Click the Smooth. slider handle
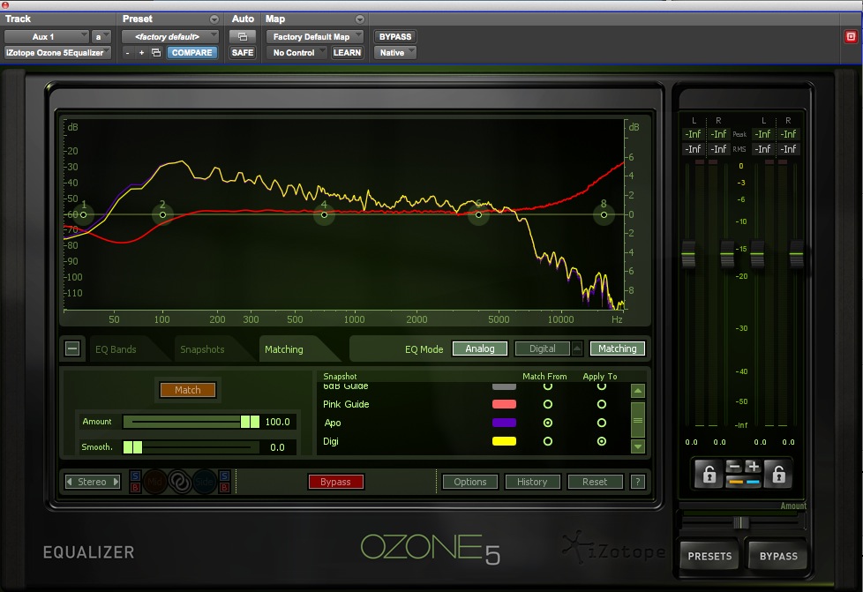Screen dimensions: 863x592 pyautogui.click(x=132, y=447)
